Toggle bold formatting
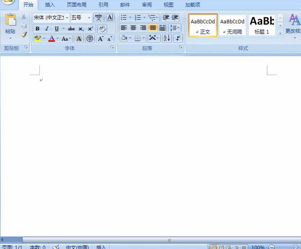The width and height of the screenshot is (301, 249). [x=37, y=29]
